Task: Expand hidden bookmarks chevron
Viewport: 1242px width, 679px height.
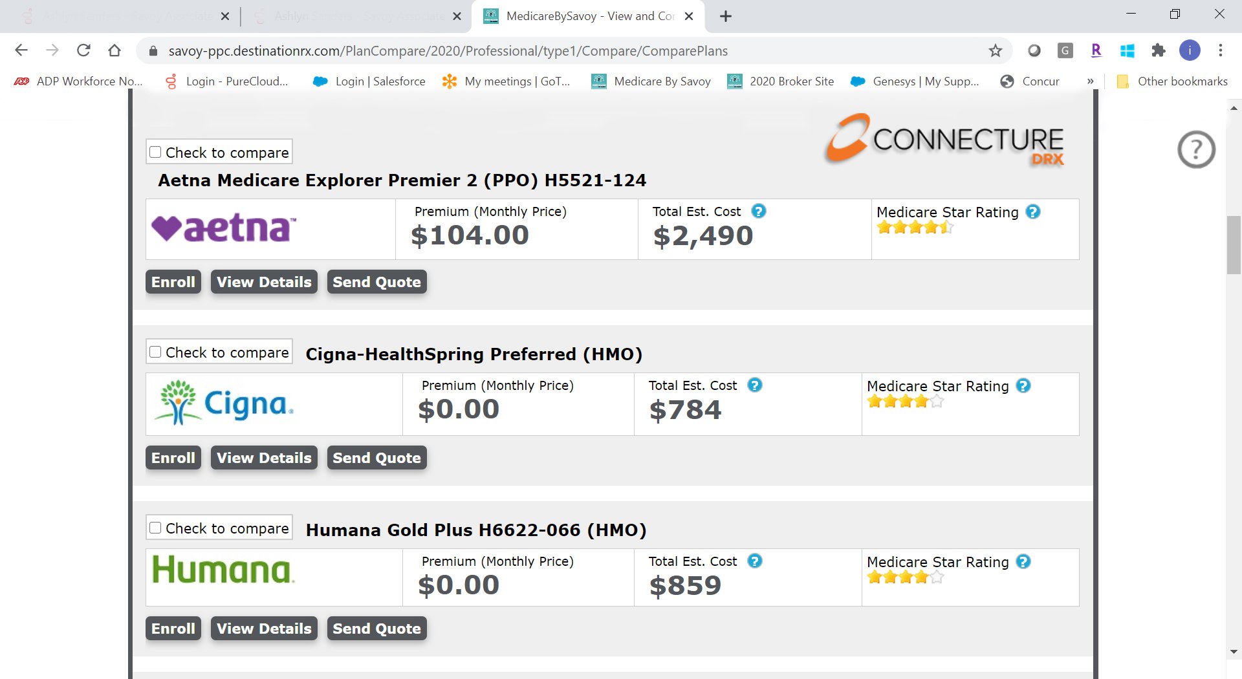Action: (1091, 81)
